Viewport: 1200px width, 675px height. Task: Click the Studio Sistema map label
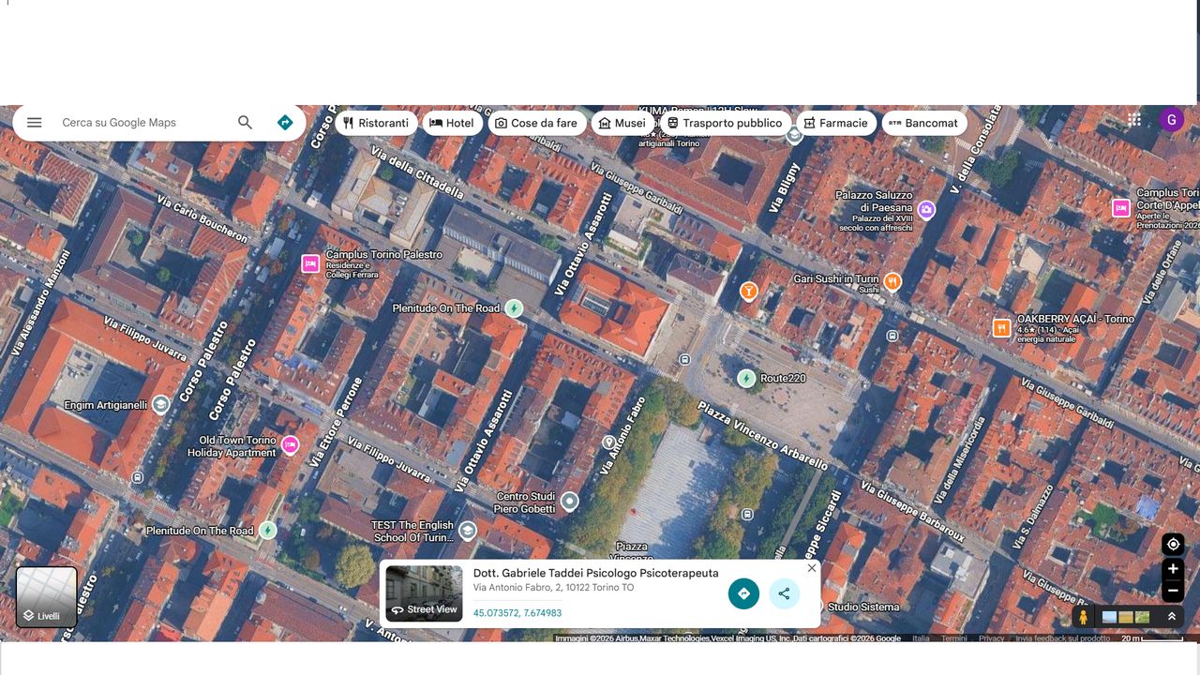click(863, 607)
